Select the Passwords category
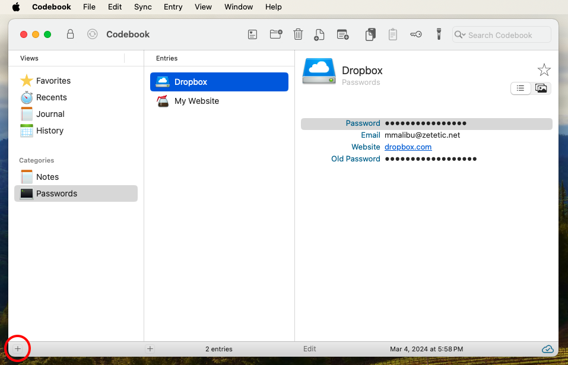The height and width of the screenshot is (365, 568). (x=76, y=193)
